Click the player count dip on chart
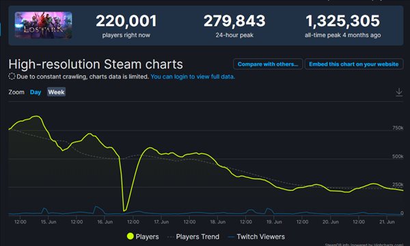 tap(125, 210)
